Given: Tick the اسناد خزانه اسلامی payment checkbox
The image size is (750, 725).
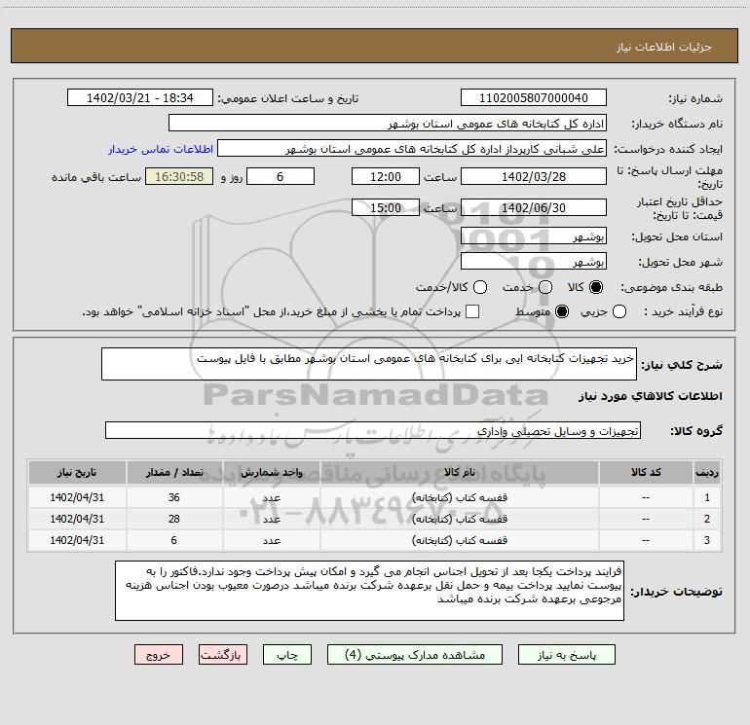Looking at the screenshot, I should click(x=472, y=311).
